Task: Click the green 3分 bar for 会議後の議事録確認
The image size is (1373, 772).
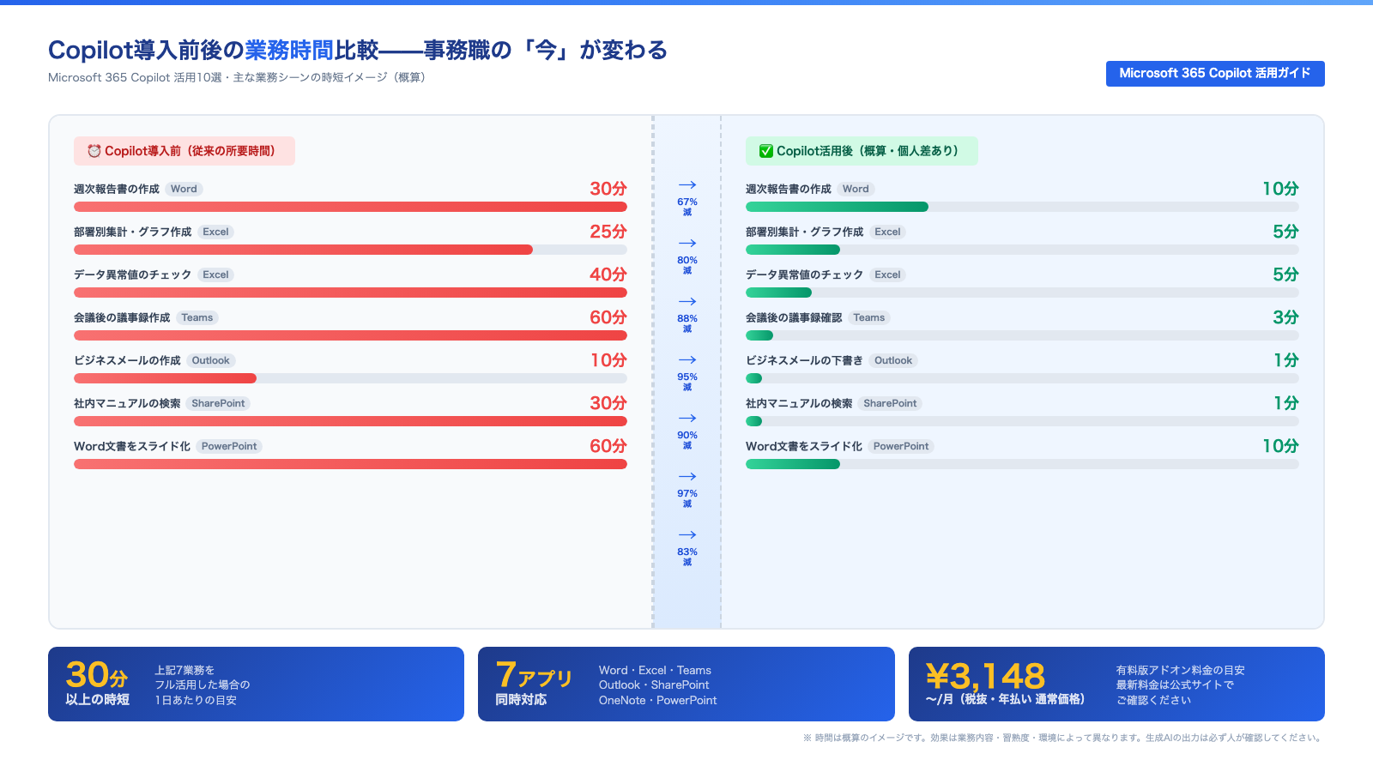Action: [759, 335]
